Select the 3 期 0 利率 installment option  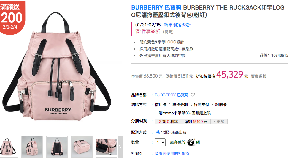click(168, 122)
